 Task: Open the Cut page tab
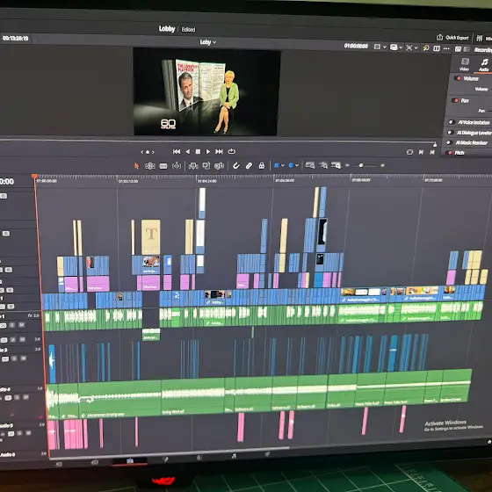coord(95,462)
